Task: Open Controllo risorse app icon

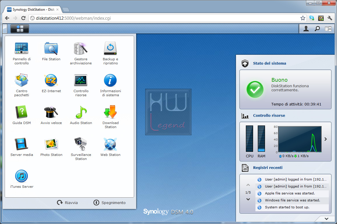Action: click(81, 85)
